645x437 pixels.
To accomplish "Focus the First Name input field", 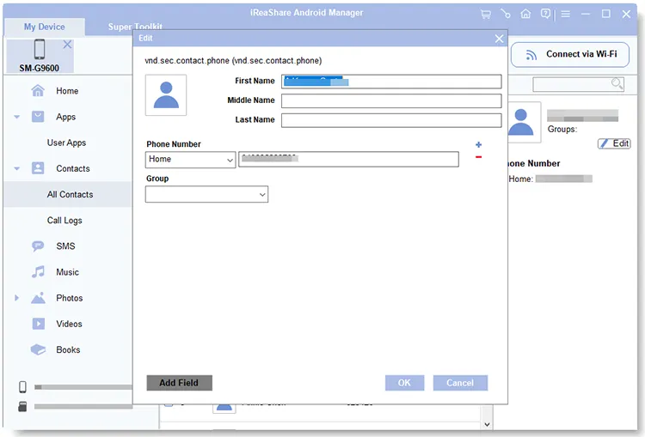I will coord(391,82).
